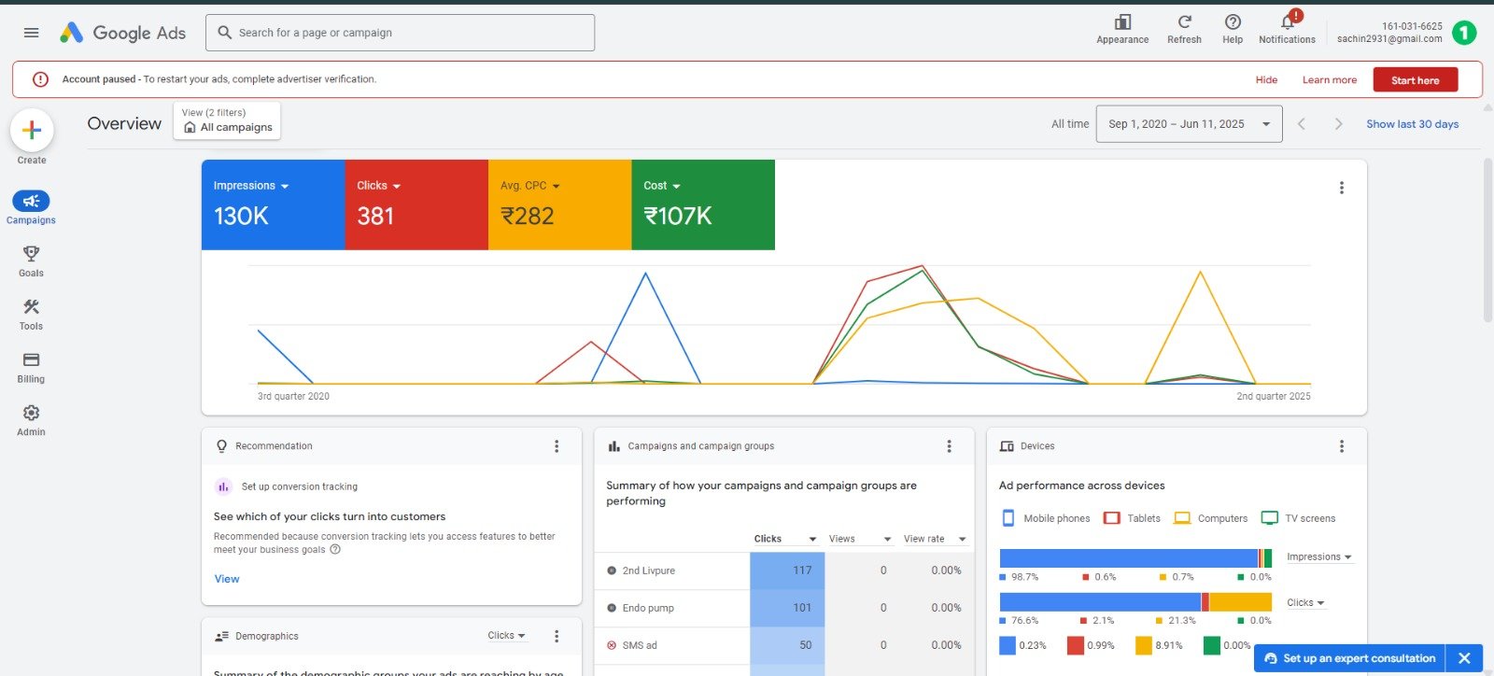
Task: Click the View link under Recommendation
Action: (x=227, y=579)
